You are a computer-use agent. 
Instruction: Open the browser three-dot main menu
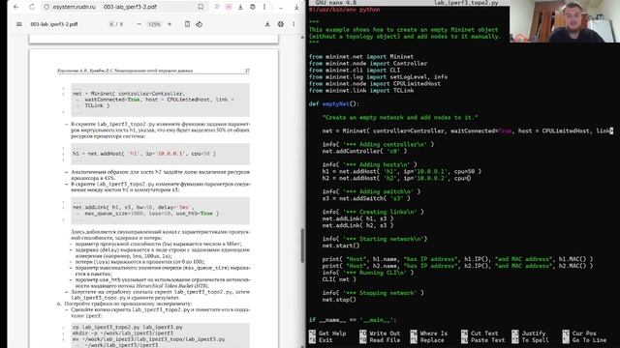pyautogui.click(x=264, y=7)
